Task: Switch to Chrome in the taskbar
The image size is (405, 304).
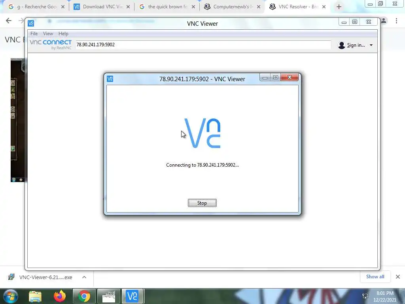Action: pyautogui.click(x=84, y=296)
